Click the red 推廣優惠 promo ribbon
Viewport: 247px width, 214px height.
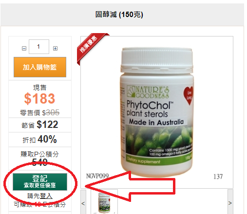tap(91, 47)
